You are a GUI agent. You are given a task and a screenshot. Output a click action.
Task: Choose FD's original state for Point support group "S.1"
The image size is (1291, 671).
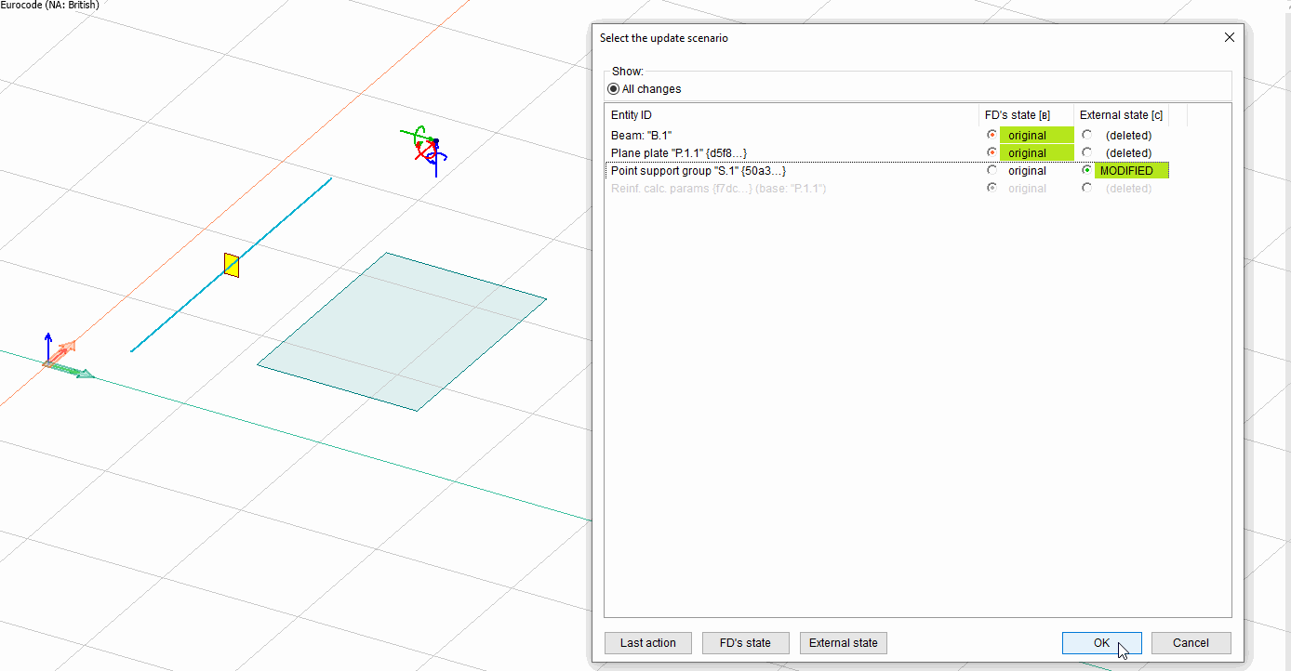click(x=992, y=170)
